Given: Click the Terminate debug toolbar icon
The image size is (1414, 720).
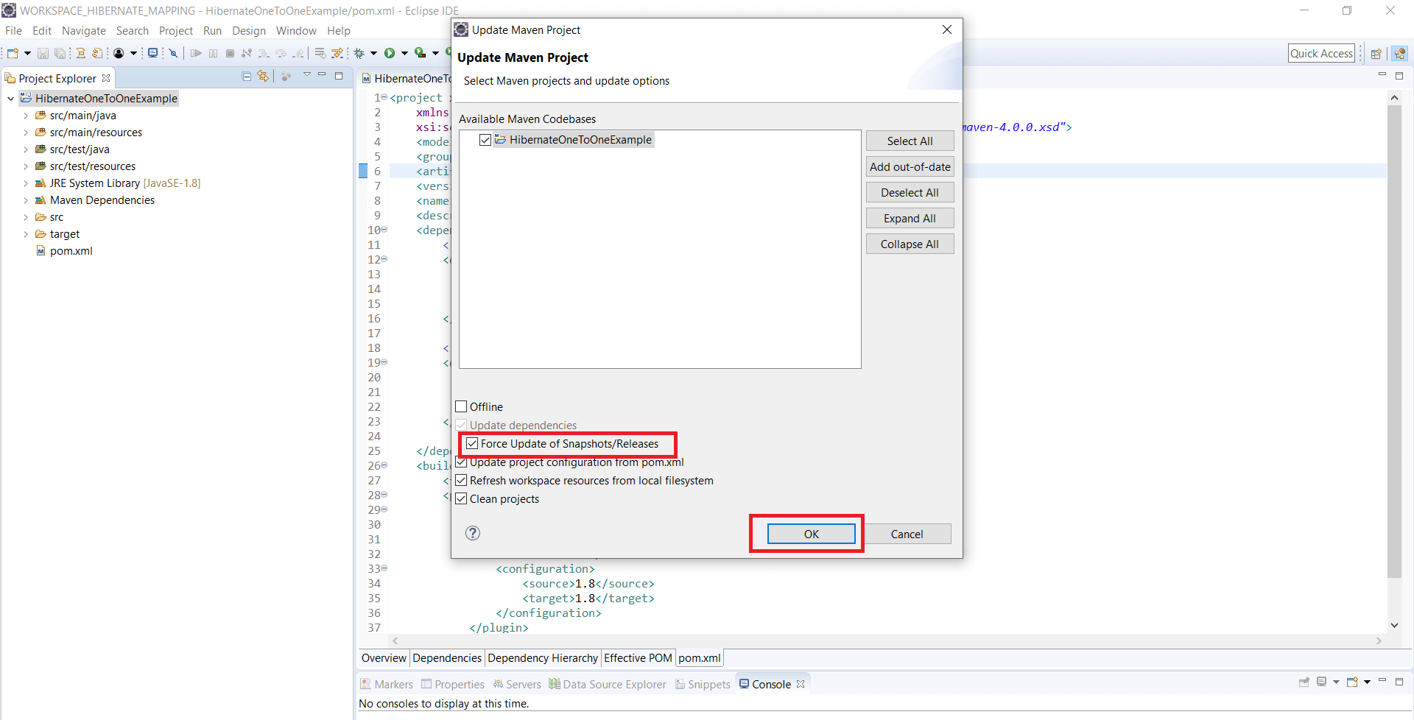Looking at the screenshot, I should 230,53.
